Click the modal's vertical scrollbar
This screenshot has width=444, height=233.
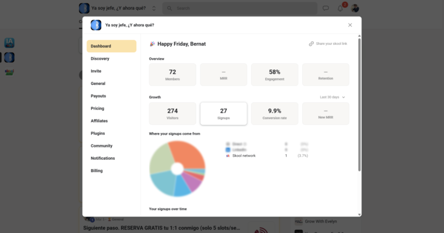click(x=360, y=105)
